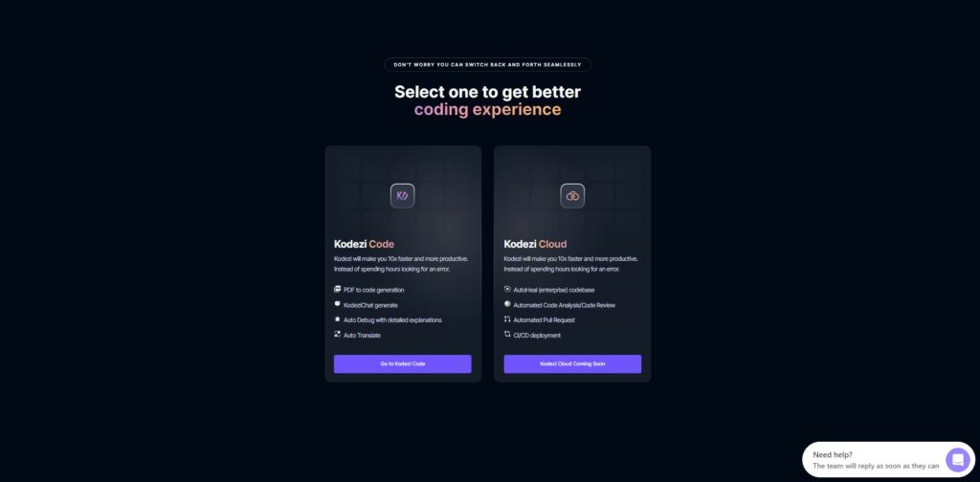Go to Kodezi Code button

(x=403, y=364)
